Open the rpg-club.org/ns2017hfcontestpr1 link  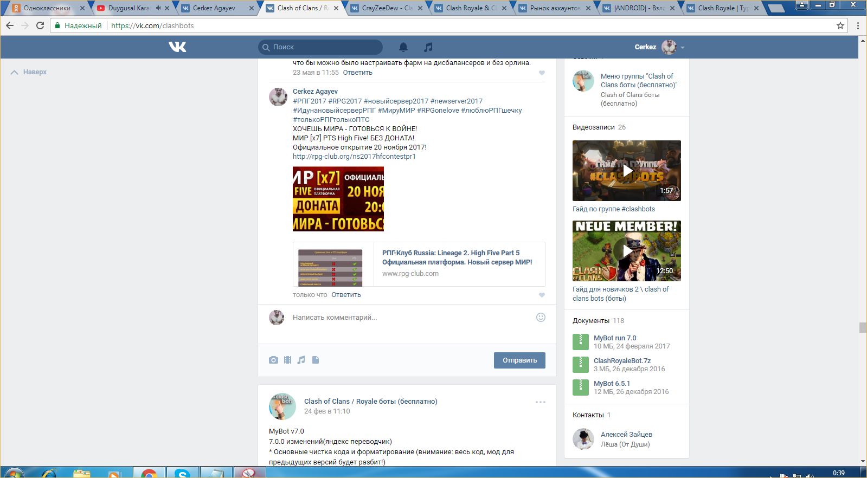coord(354,157)
